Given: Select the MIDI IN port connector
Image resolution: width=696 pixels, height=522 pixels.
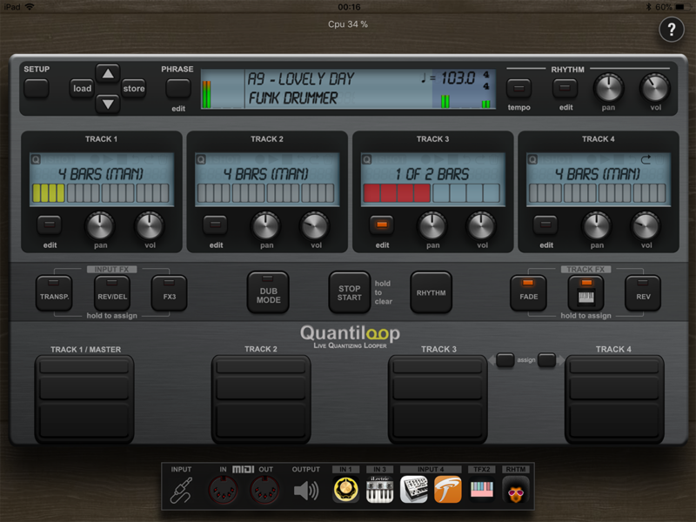Looking at the screenshot, I should [224, 492].
